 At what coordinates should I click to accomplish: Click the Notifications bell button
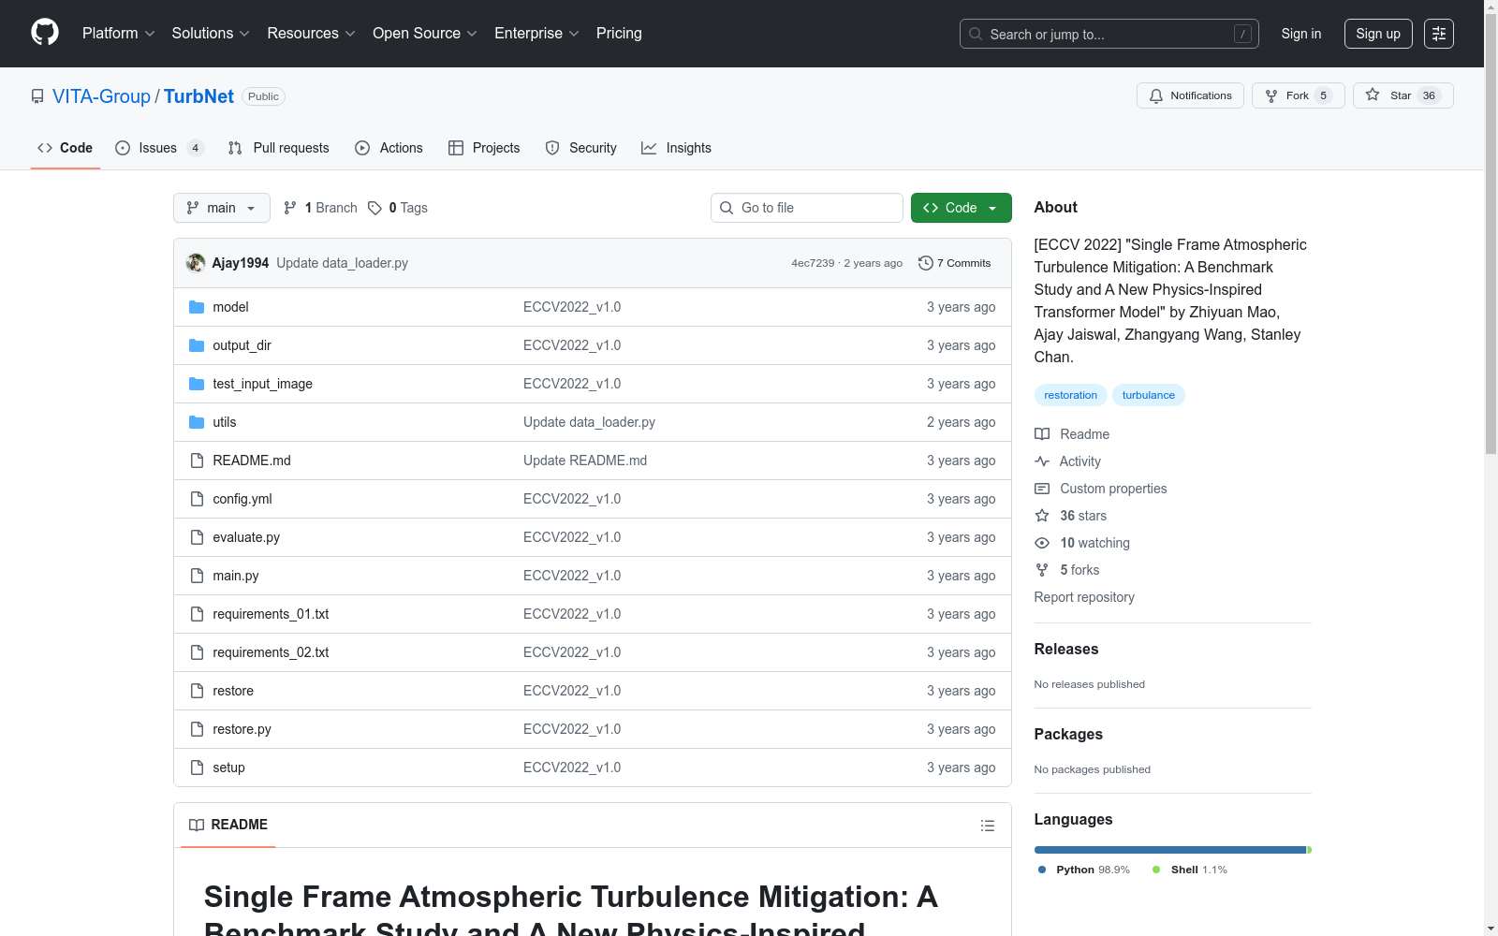[x=1190, y=95]
